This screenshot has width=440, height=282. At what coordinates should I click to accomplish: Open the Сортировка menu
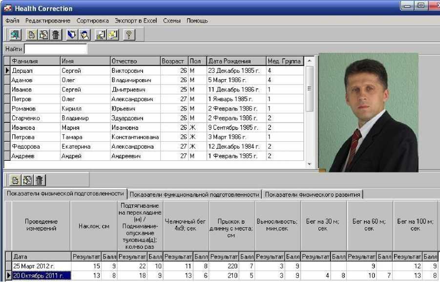click(92, 21)
